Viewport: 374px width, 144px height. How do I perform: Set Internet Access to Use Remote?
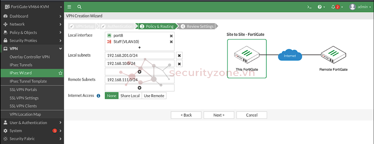click(154, 96)
